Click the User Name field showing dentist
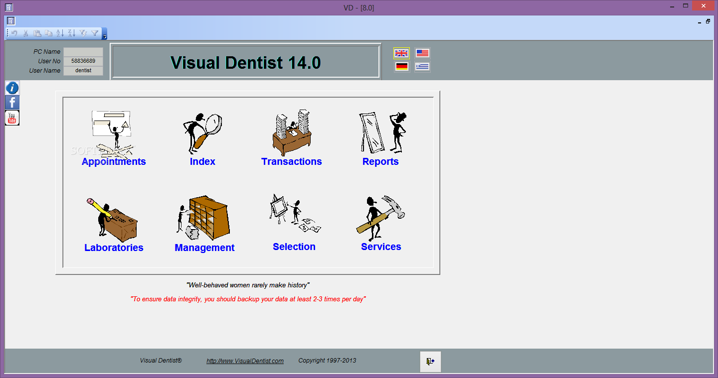Screen dimensions: 718x378 point(83,71)
